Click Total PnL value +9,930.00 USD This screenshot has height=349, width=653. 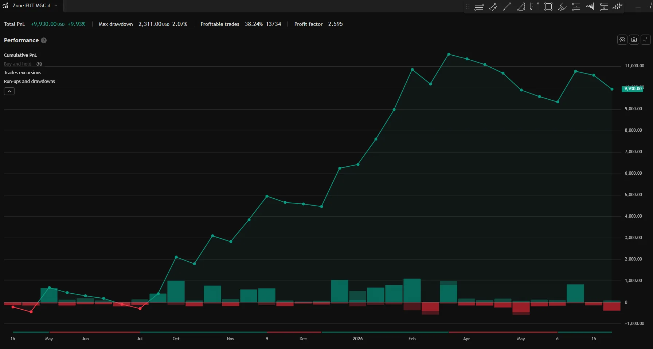tap(48, 24)
